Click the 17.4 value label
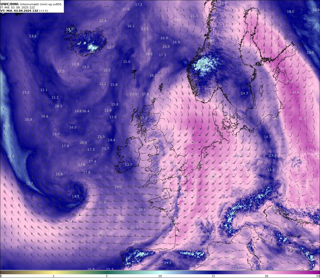 coord(92,161)
